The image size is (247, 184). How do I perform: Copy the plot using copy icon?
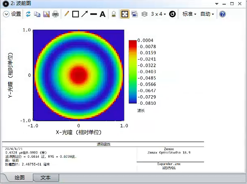click(37, 14)
